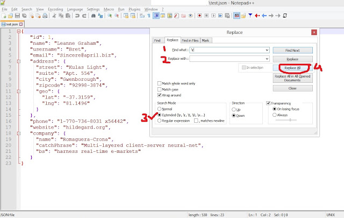The width and height of the screenshot is (344, 218).
Task: Zoom in using the magnifier plus icon
Action: (110, 16)
